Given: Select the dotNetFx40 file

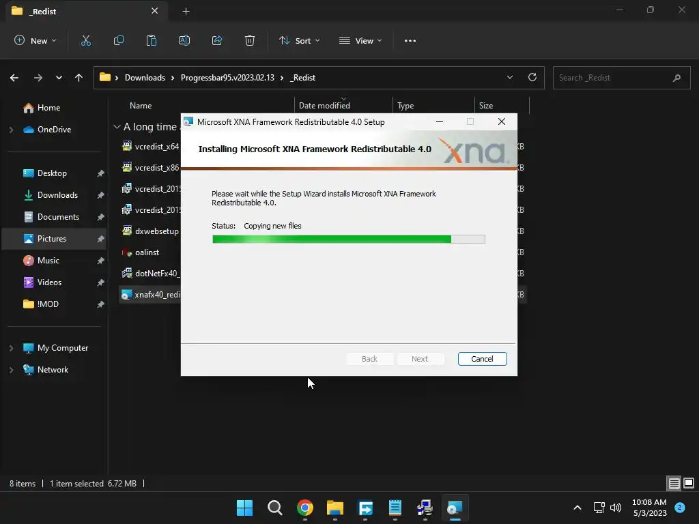Looking at the screenshot, I should tap(151, 273).
